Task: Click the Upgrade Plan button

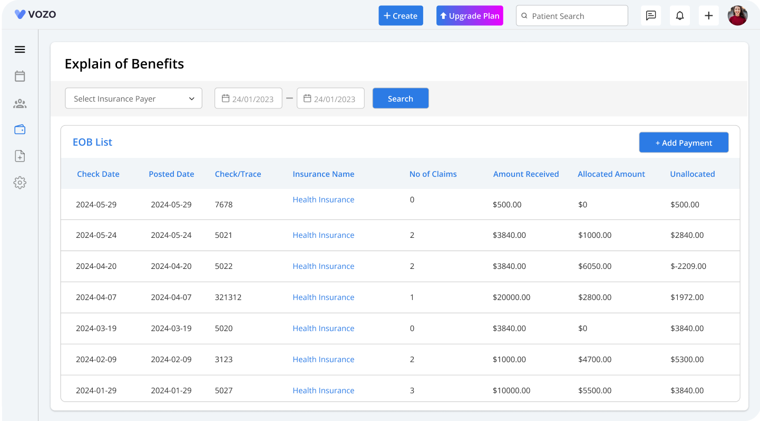Action: click(x=470, y=16)
